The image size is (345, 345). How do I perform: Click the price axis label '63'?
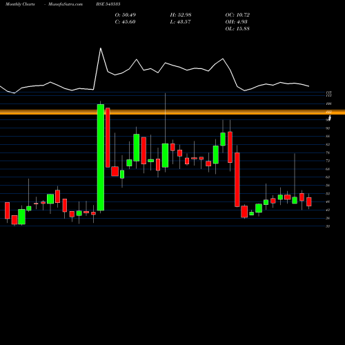pos(328,177)
